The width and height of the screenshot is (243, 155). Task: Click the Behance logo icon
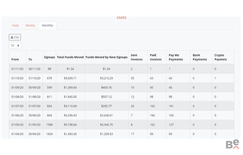(232, 144)
